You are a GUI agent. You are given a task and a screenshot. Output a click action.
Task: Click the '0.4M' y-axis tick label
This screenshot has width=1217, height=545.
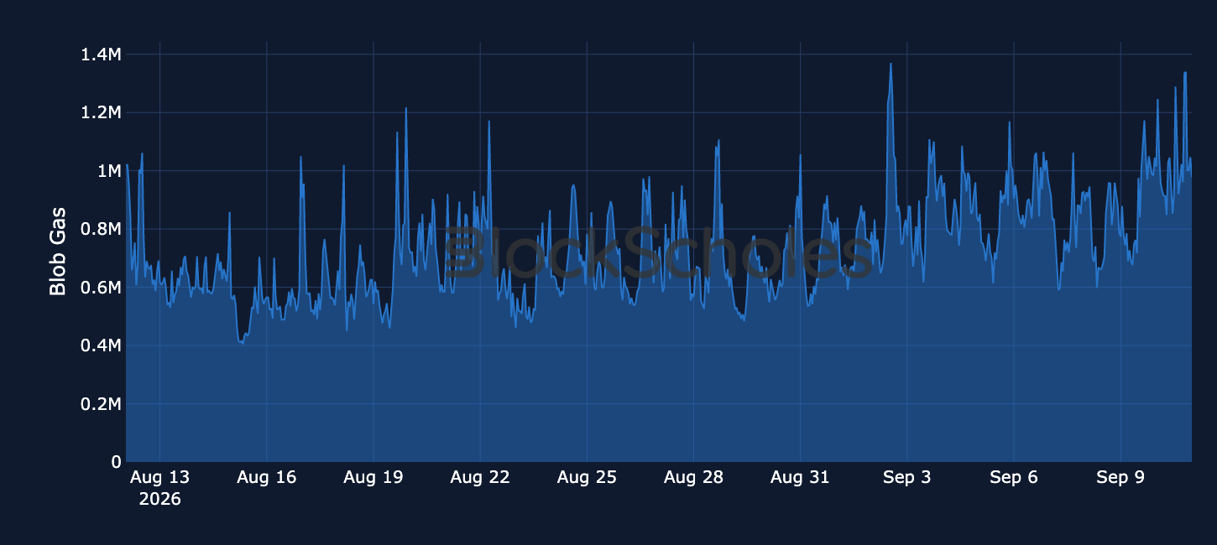click(x=102, y=345)
